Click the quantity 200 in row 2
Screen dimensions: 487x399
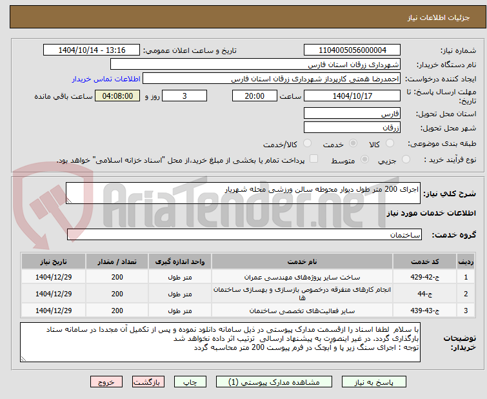click(117, 294)
